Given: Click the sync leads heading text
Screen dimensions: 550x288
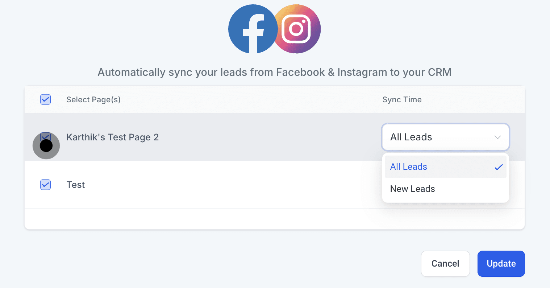Looking at the screenshot, I should pyautogui.click(x=275, y=72).
